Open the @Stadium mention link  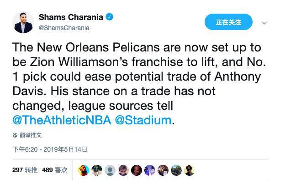(x=143, y=120)
